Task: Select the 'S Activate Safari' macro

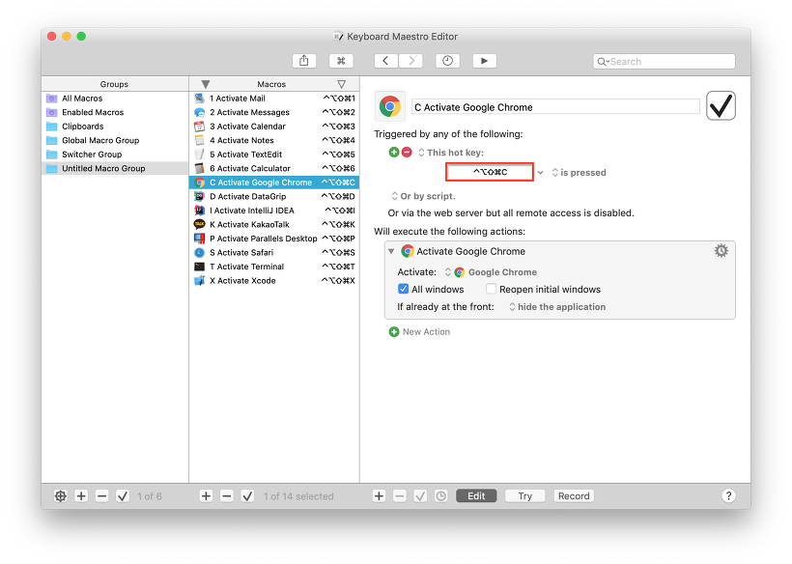Action: 274,252
